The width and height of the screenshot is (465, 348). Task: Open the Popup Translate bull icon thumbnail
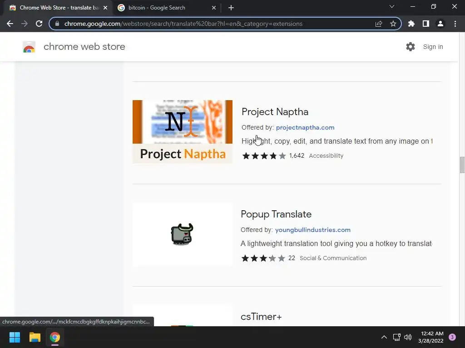point(183,234)
